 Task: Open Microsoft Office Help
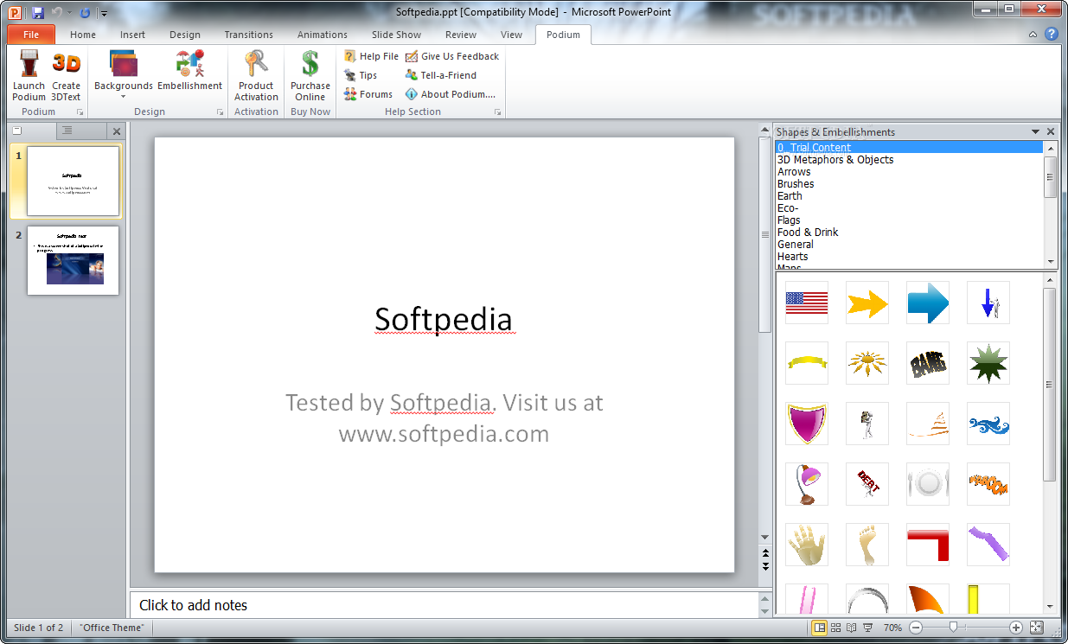1052,35
